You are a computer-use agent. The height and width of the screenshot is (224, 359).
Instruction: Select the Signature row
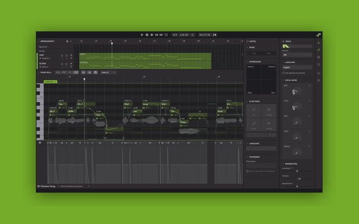click(x=55, y=47)
